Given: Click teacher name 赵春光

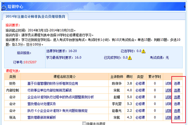Looking at the screenshot, I should (117, 111).
